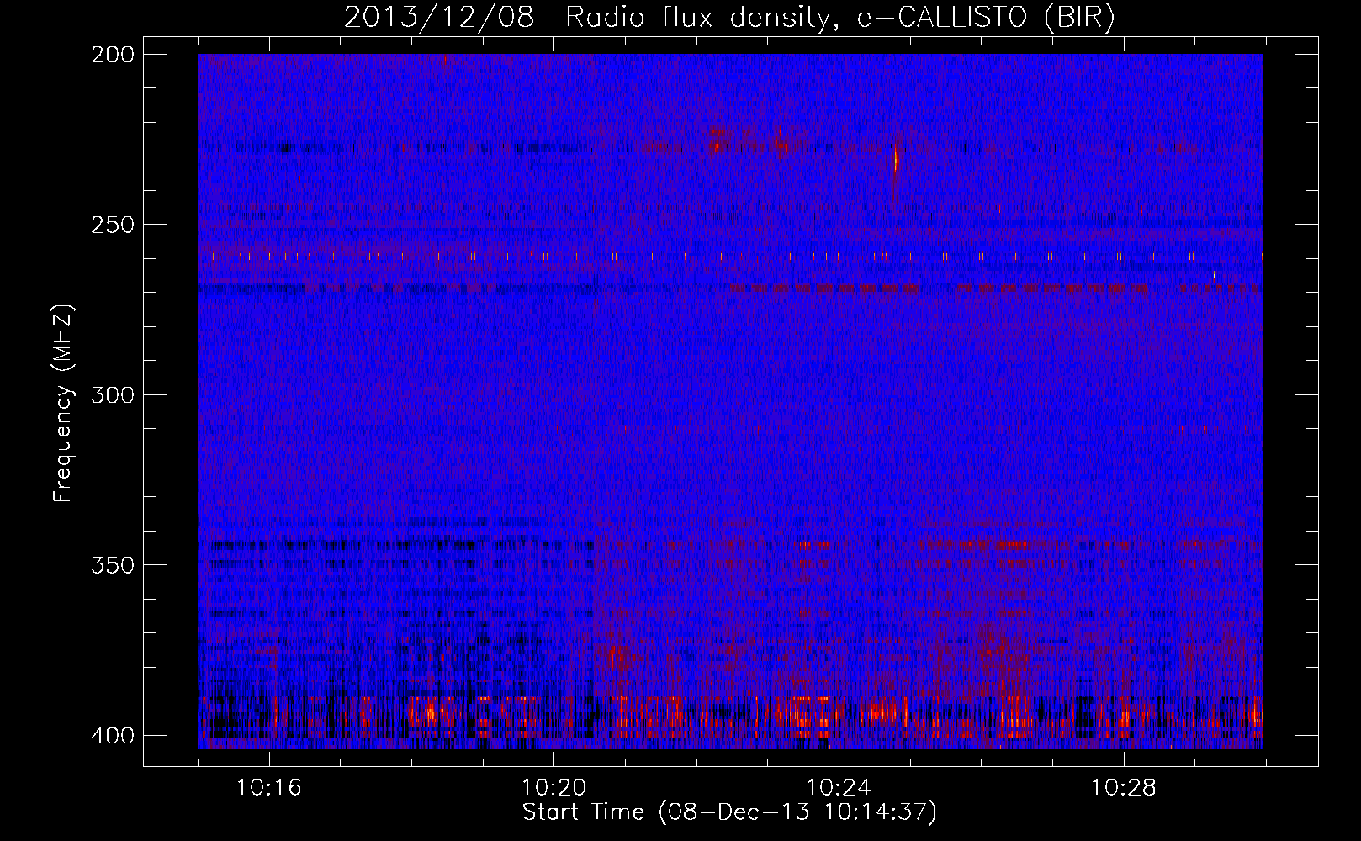This screenshot has height=841, width=1361.
Task: Click the plot title '2013/12/08 Radio flux density, e-CALLISTO (BIR)'
Action: coord(729,18)
